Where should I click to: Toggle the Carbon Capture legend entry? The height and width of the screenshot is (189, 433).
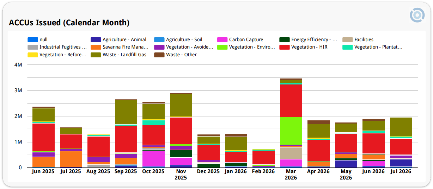point(240,40)
